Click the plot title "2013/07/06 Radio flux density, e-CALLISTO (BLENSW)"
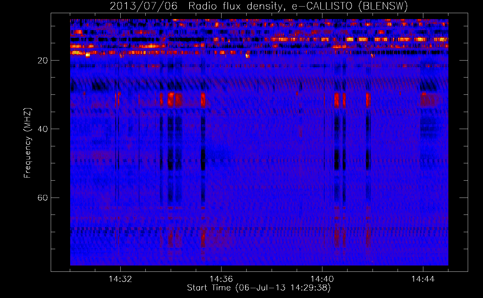483x298 pixels. click(x=259, y=6)
